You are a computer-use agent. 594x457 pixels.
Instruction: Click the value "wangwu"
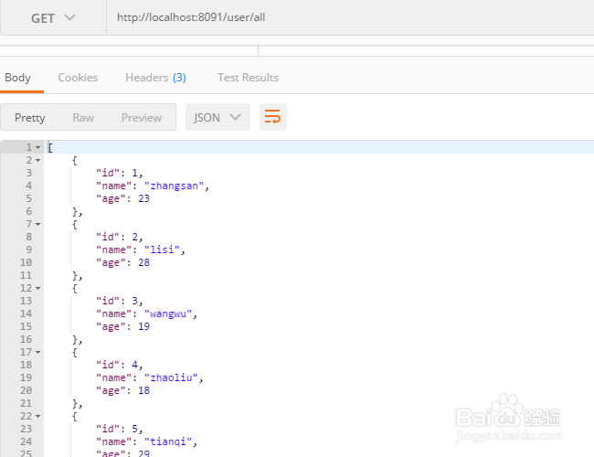tap(168, 314)
